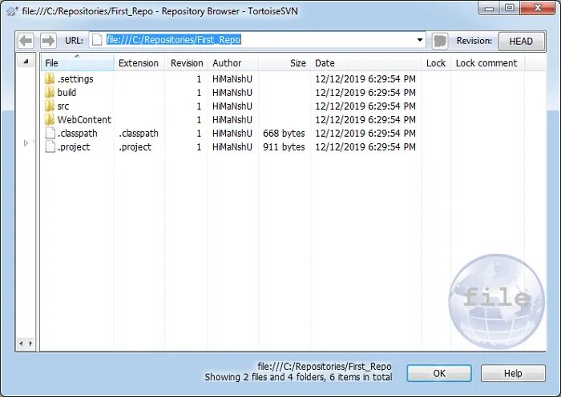561x397 pixels.
Task: Click the '668 bytes' size cell
Action: tap(284, 134)
